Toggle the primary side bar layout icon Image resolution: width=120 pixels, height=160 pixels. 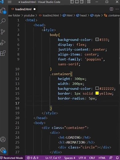[72, 2]
